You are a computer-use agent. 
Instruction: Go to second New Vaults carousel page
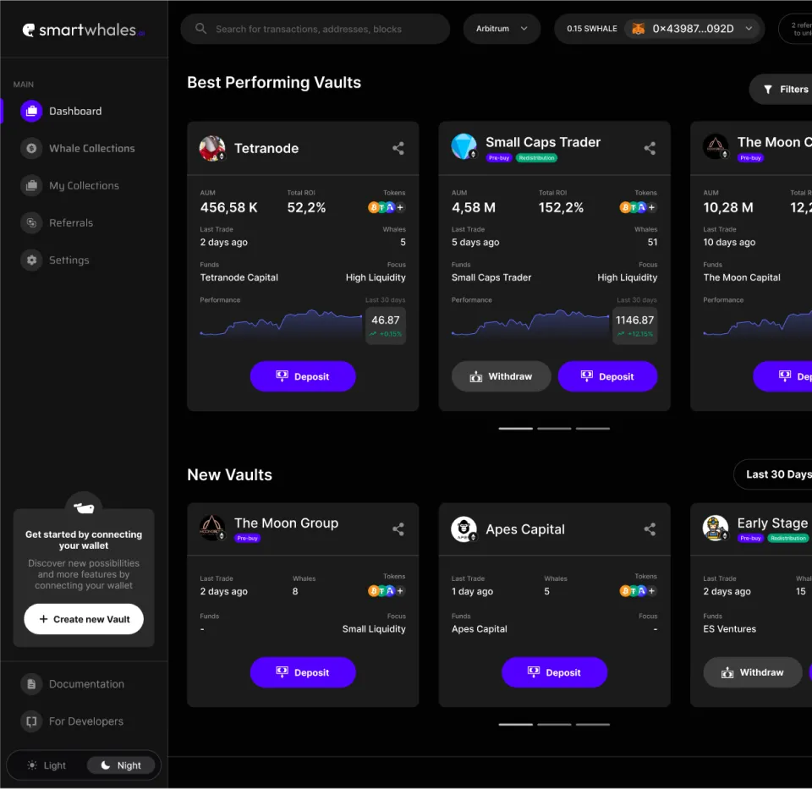554,725
